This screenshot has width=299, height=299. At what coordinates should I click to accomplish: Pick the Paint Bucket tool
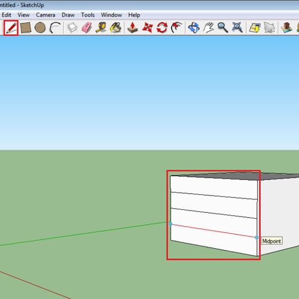pyautogui.click(x=116, y=28)
